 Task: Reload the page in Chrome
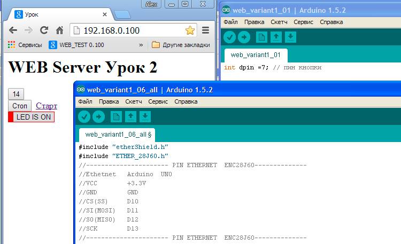coord(44,30)
